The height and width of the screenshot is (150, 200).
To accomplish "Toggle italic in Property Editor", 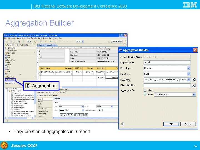I will point(65,115).
